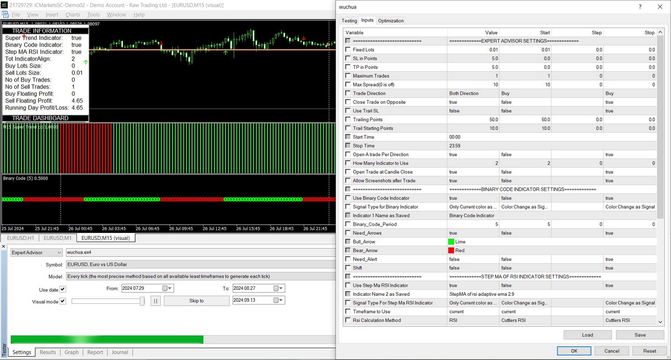The height and width of the screenshot is (360, 671).
Task: Click the dialog help question mark icon
Action: (x=640, y=7)
